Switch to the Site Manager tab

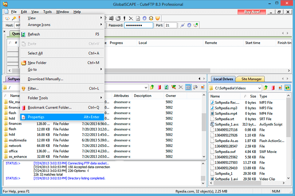pyautogui.click(x=251, y=79)
